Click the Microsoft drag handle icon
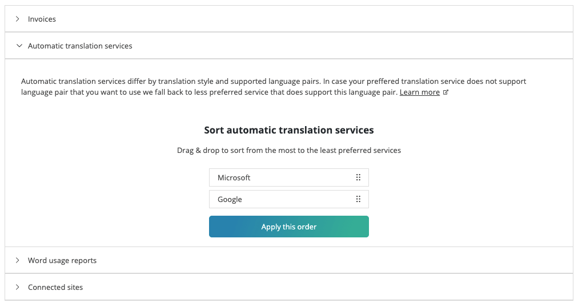Image resolution: width=578 pixels, height=307 pixels. pyautogui.click(x=358, y=177)
